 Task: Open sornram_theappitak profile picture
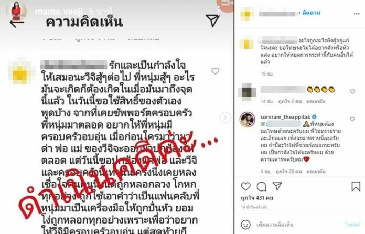point(247,120)
